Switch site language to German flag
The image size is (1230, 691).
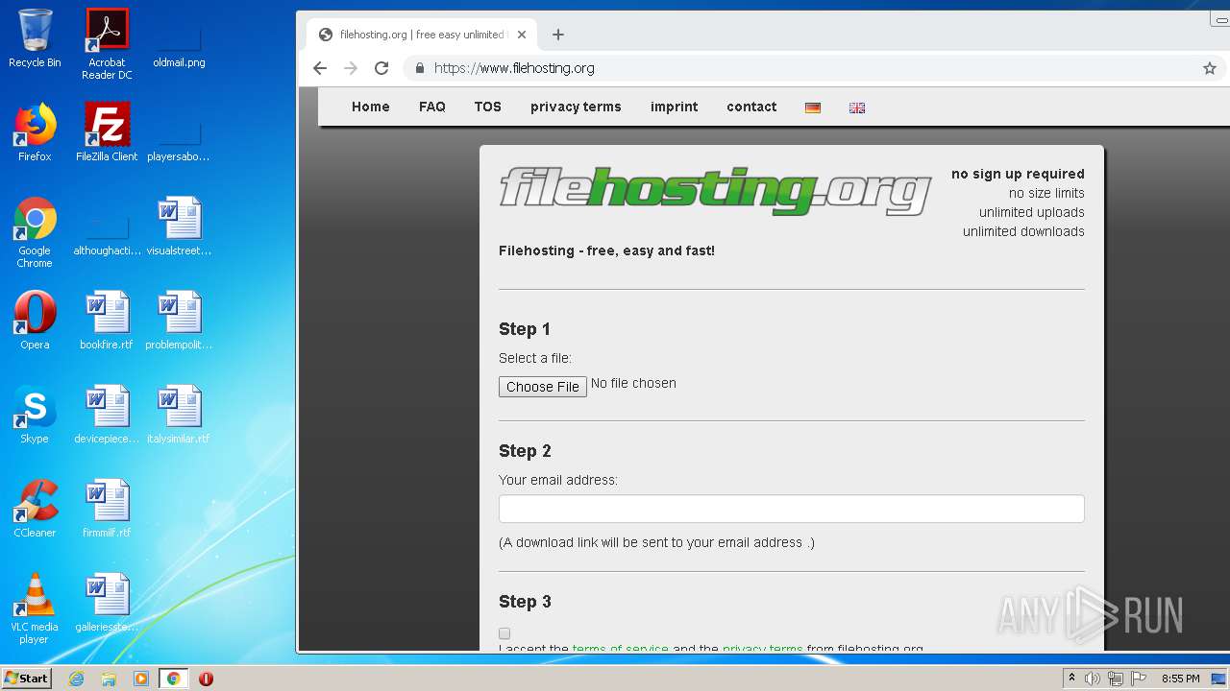813,107
